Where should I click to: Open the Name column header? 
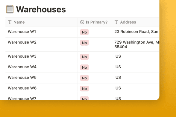click(x=42, y=22)
